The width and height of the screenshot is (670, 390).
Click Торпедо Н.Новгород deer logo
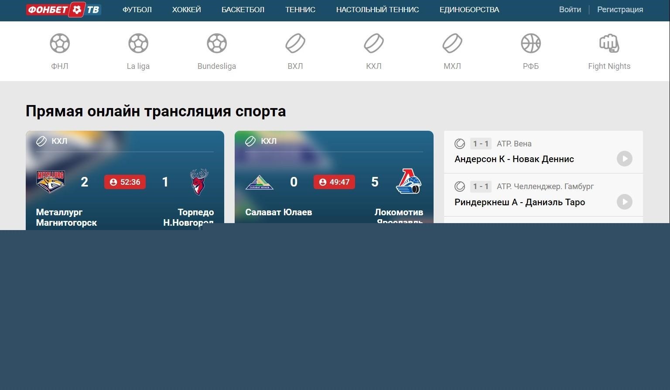[199, 182]
